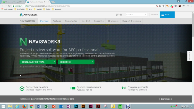The image size is (194, 109).
Task: Go forward with the browser forward arrow
Action: pos(6,6)
